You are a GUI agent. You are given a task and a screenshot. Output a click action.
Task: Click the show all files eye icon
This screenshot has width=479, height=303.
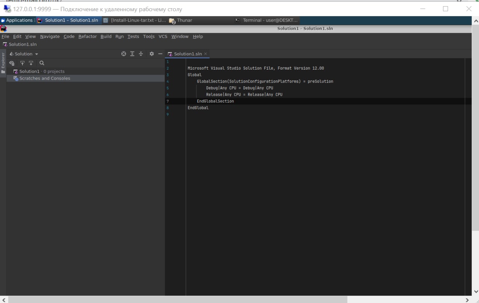click(x=12, y=63)
